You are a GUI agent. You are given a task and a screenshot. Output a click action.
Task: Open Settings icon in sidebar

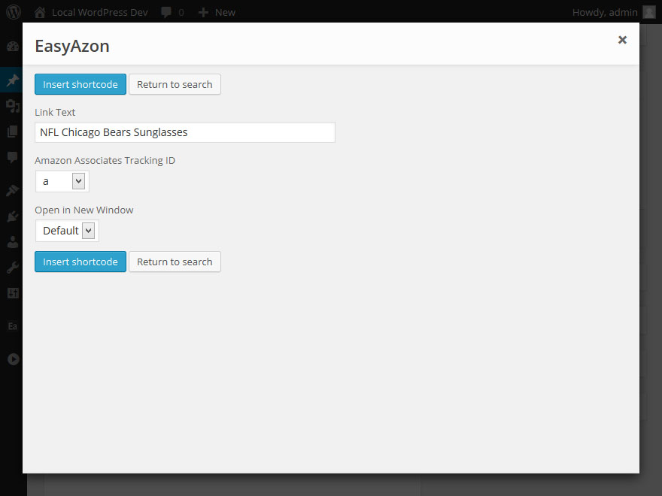coord(13,293)
